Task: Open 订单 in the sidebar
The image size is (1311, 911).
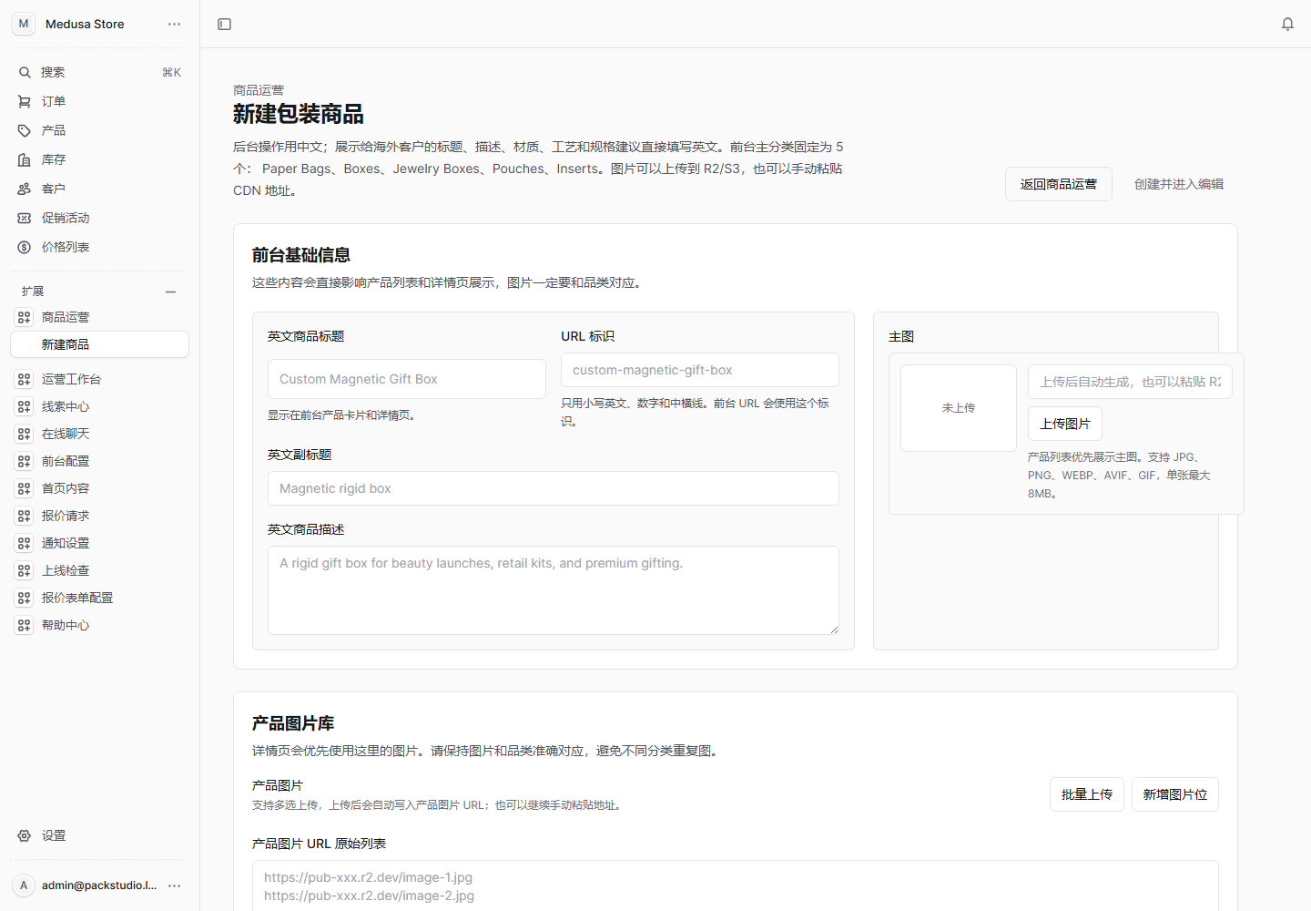Action: point(99,101)
